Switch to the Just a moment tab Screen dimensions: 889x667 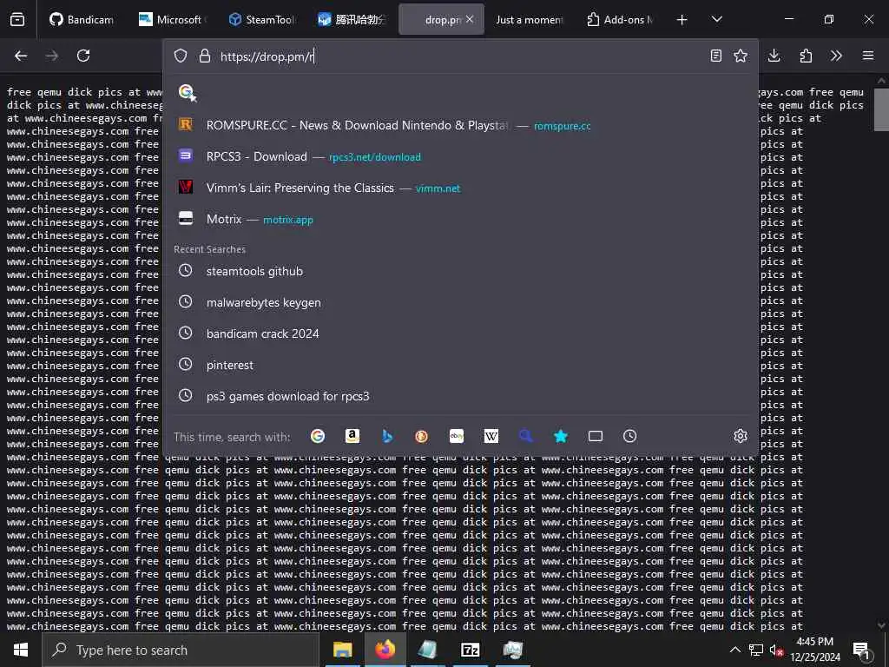(x=529, y=19)
